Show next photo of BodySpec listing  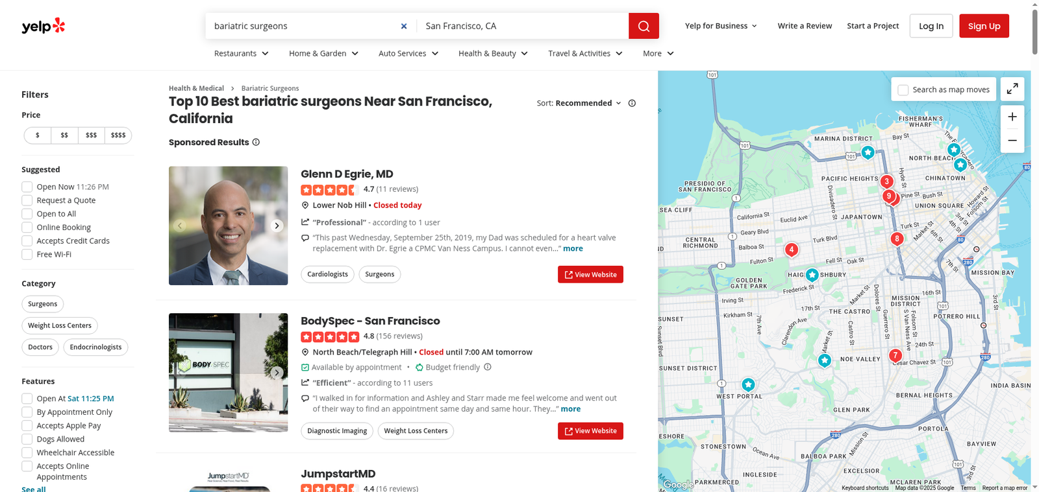point(277,373)
